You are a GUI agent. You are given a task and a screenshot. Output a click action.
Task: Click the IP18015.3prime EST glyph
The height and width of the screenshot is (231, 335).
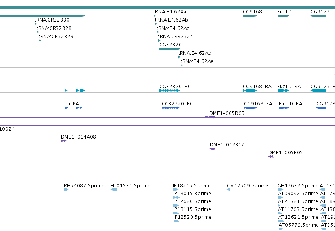(x=176, y=198)
